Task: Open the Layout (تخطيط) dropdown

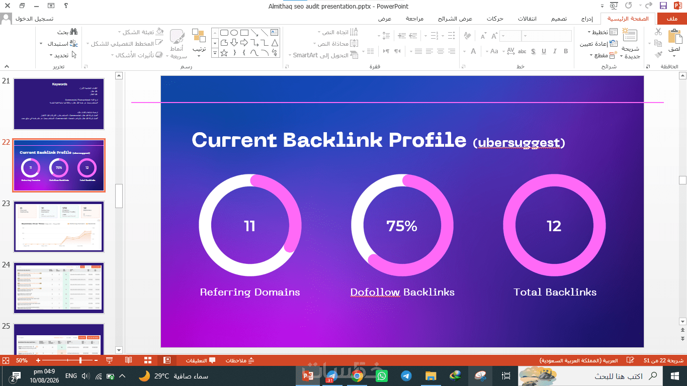Action: point(603,32)
